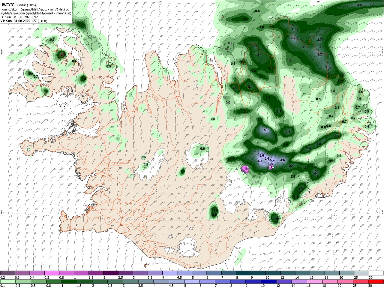Click the 'slydda/snjókoma' legend description line
This screenshot has width=384, height=288.
pyautogui.click(x=36, y=13)
